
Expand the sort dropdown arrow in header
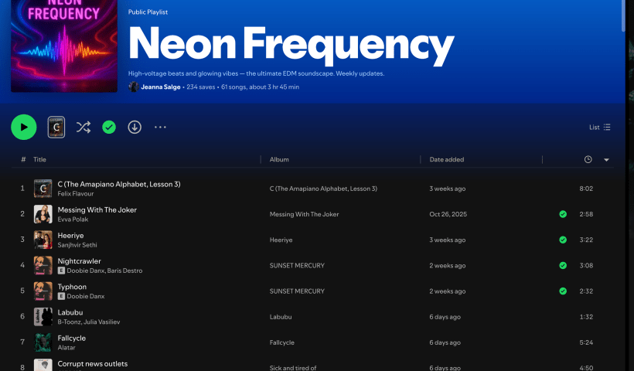click(x=606, y=160)
